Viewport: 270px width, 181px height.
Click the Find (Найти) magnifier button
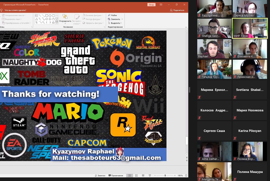coord(112,15)
